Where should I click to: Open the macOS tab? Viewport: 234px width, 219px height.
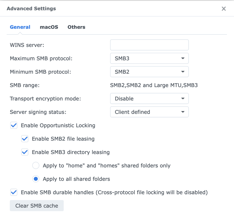pyautogui.click(x=49, y=27)
